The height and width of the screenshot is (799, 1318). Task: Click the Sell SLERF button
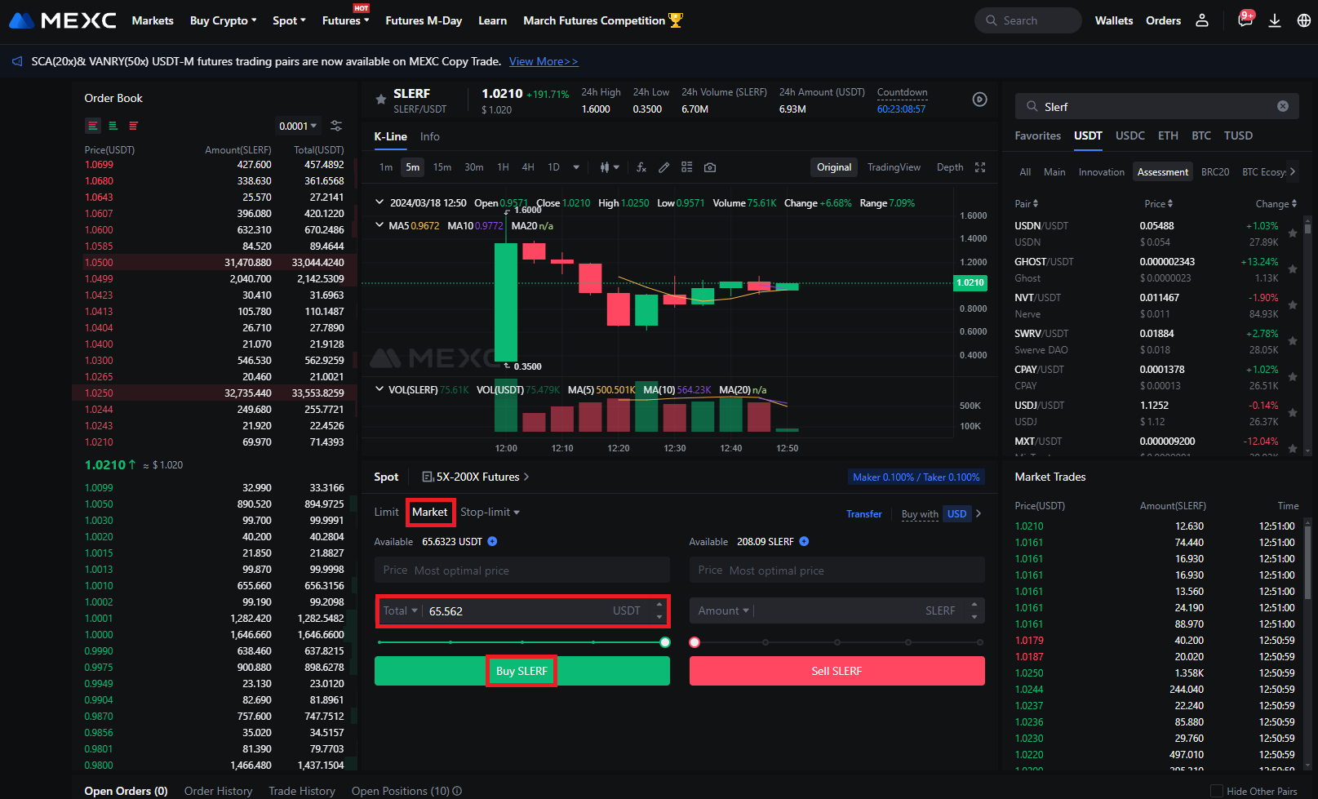(837, 671)
